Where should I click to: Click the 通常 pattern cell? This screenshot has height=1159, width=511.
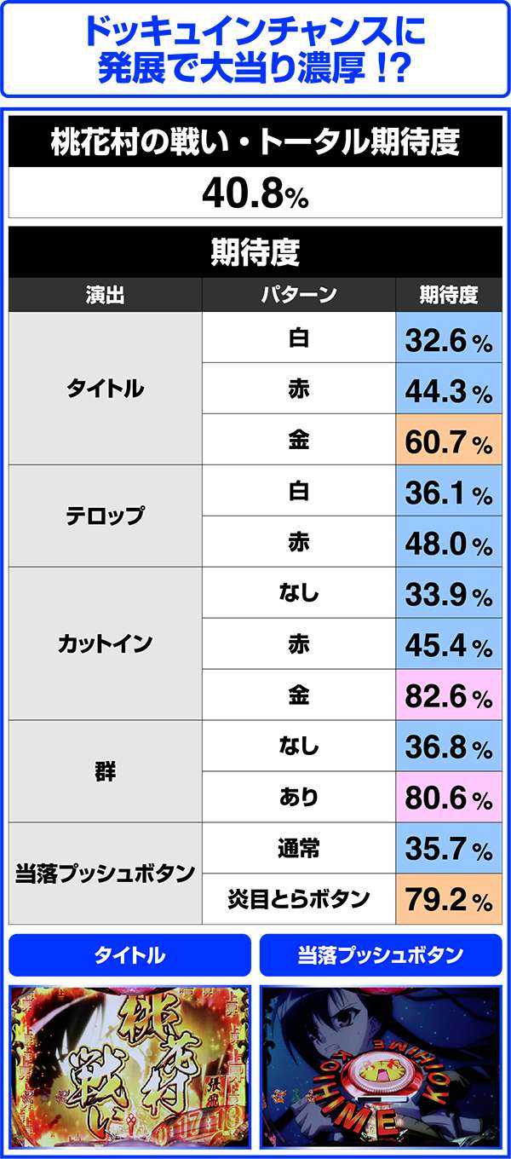click(299, 849)
